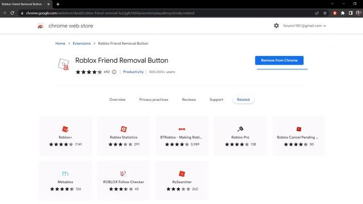Switch to the Privacy practices tab
363x204 pixels.
154,100
